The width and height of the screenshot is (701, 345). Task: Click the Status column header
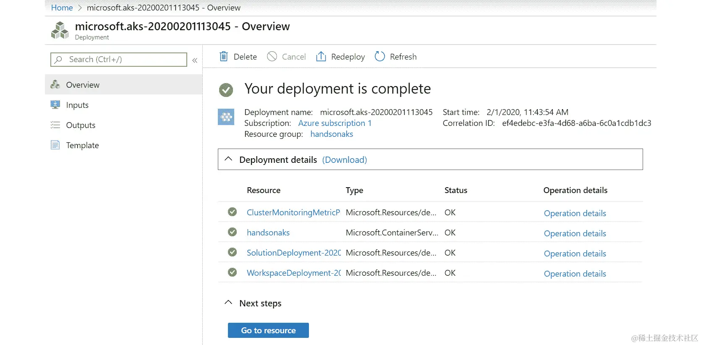pos(456,190)
